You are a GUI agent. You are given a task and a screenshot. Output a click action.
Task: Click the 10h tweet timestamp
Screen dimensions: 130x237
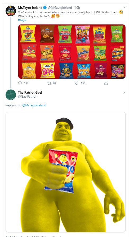point(77,8)
